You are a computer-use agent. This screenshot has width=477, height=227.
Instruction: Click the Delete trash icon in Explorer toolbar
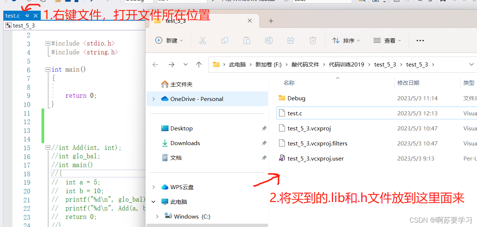pyautogui.click(x=313, y=40)
